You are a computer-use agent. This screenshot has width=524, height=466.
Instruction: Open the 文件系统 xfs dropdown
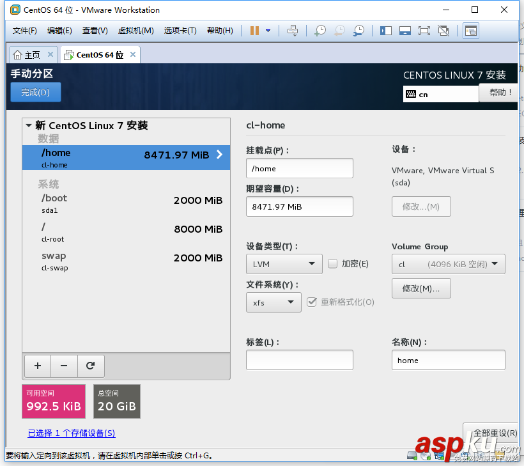coord(274,302)
